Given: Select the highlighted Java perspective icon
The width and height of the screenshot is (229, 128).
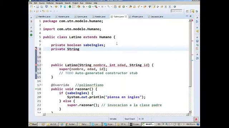Looking at the screenshot, I should click(x=193, y=11).
